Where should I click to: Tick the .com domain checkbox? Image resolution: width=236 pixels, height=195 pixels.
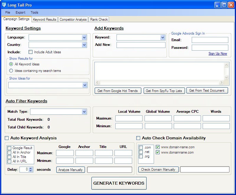(x=141, y=147)
